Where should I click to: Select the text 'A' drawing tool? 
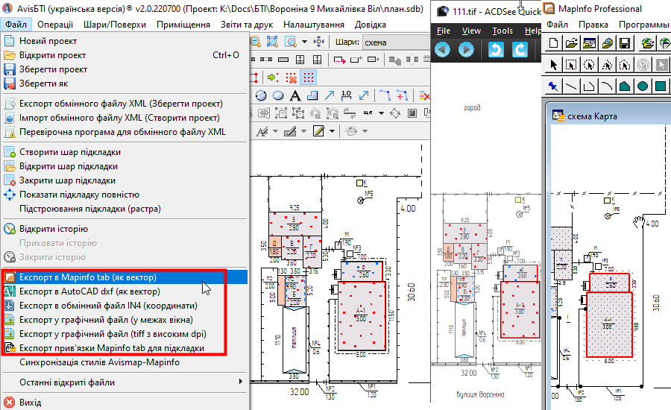[x=294, y=96]
